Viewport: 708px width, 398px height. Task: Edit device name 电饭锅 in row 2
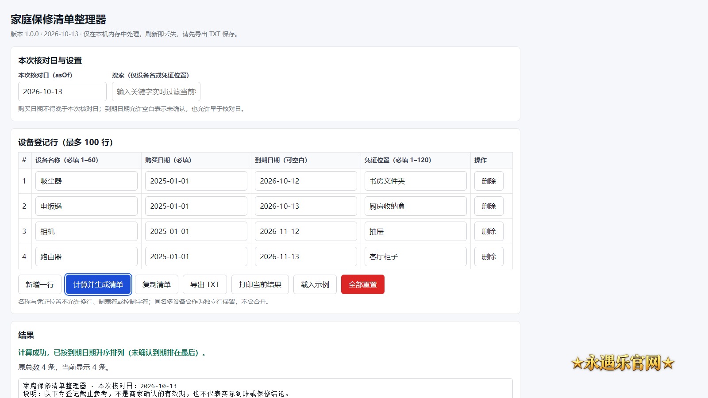pos(86,206)
